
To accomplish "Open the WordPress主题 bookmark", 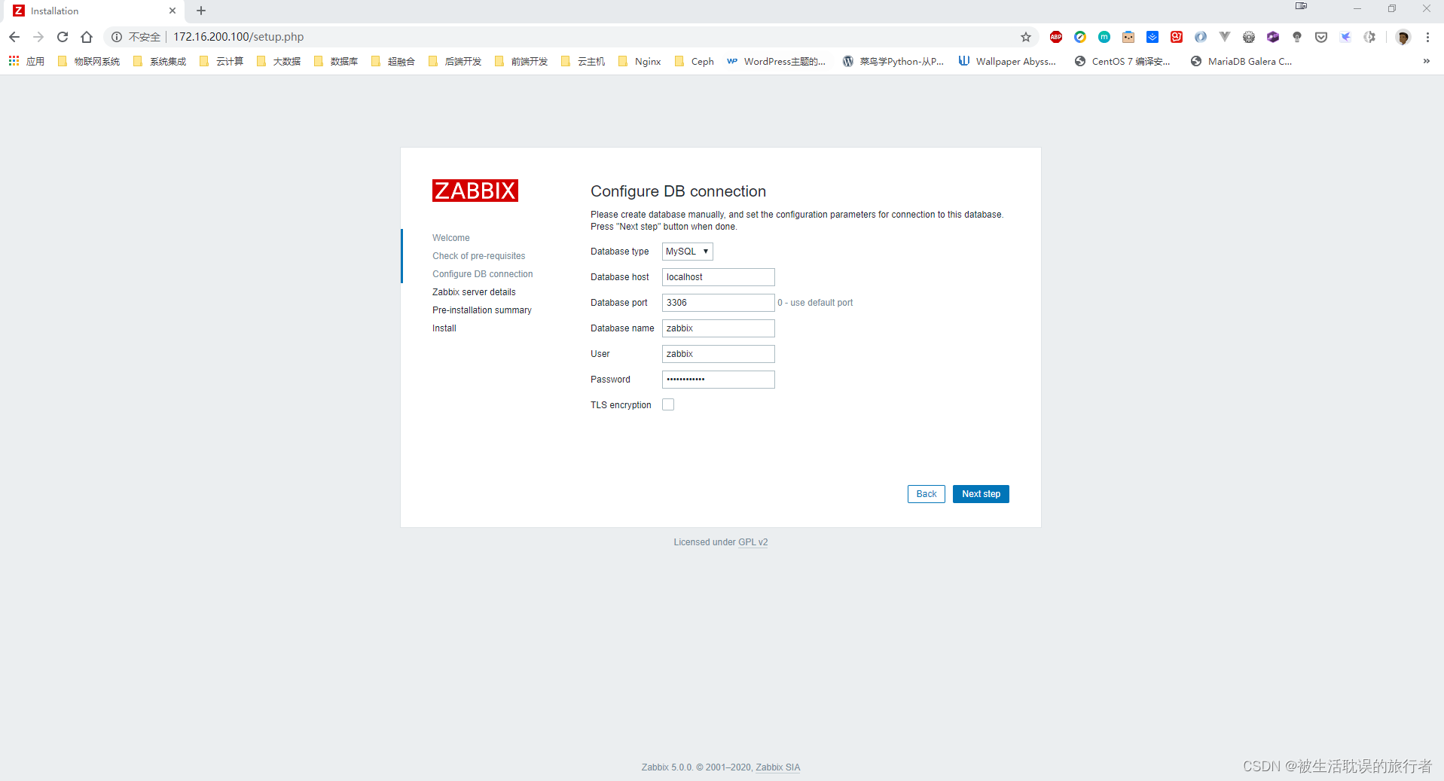I will click(x=776, y=62).
